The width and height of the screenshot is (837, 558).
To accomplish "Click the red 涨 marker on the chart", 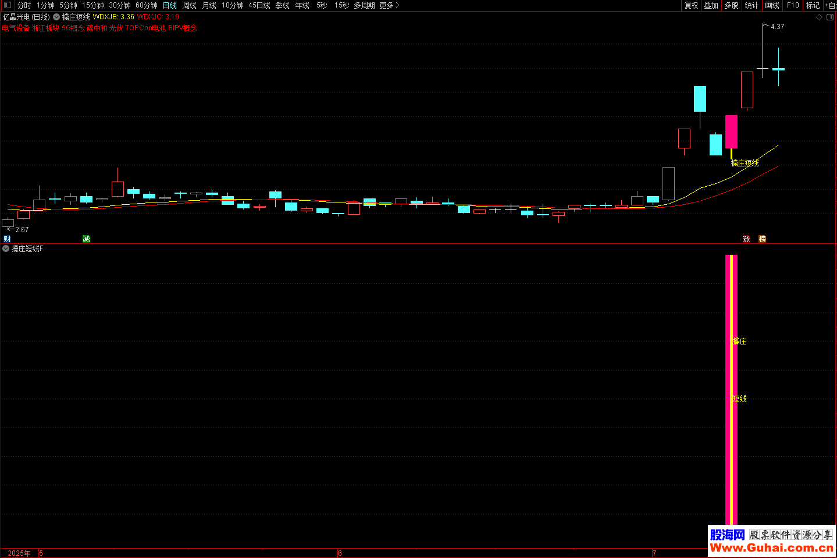I will coord(747,239).
